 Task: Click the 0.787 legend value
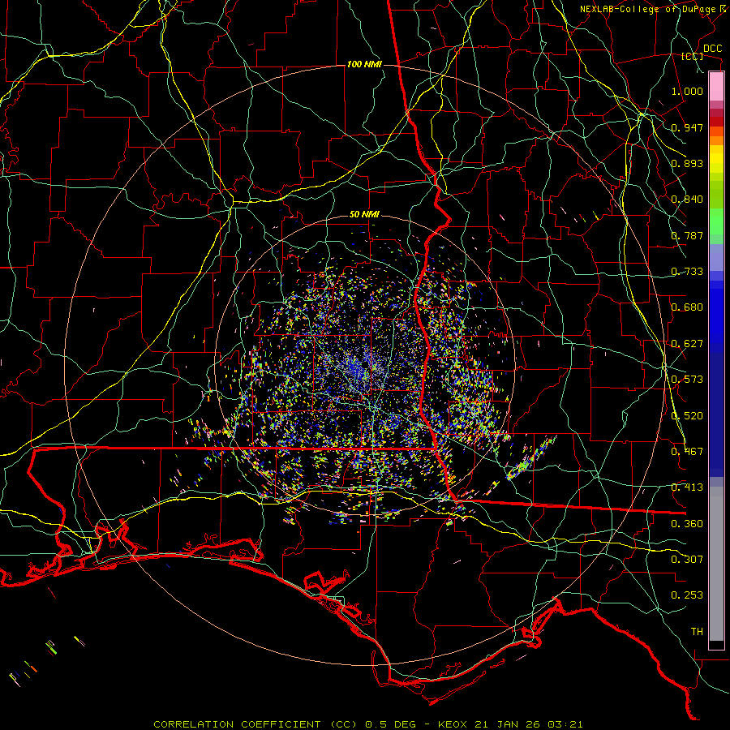687,235
